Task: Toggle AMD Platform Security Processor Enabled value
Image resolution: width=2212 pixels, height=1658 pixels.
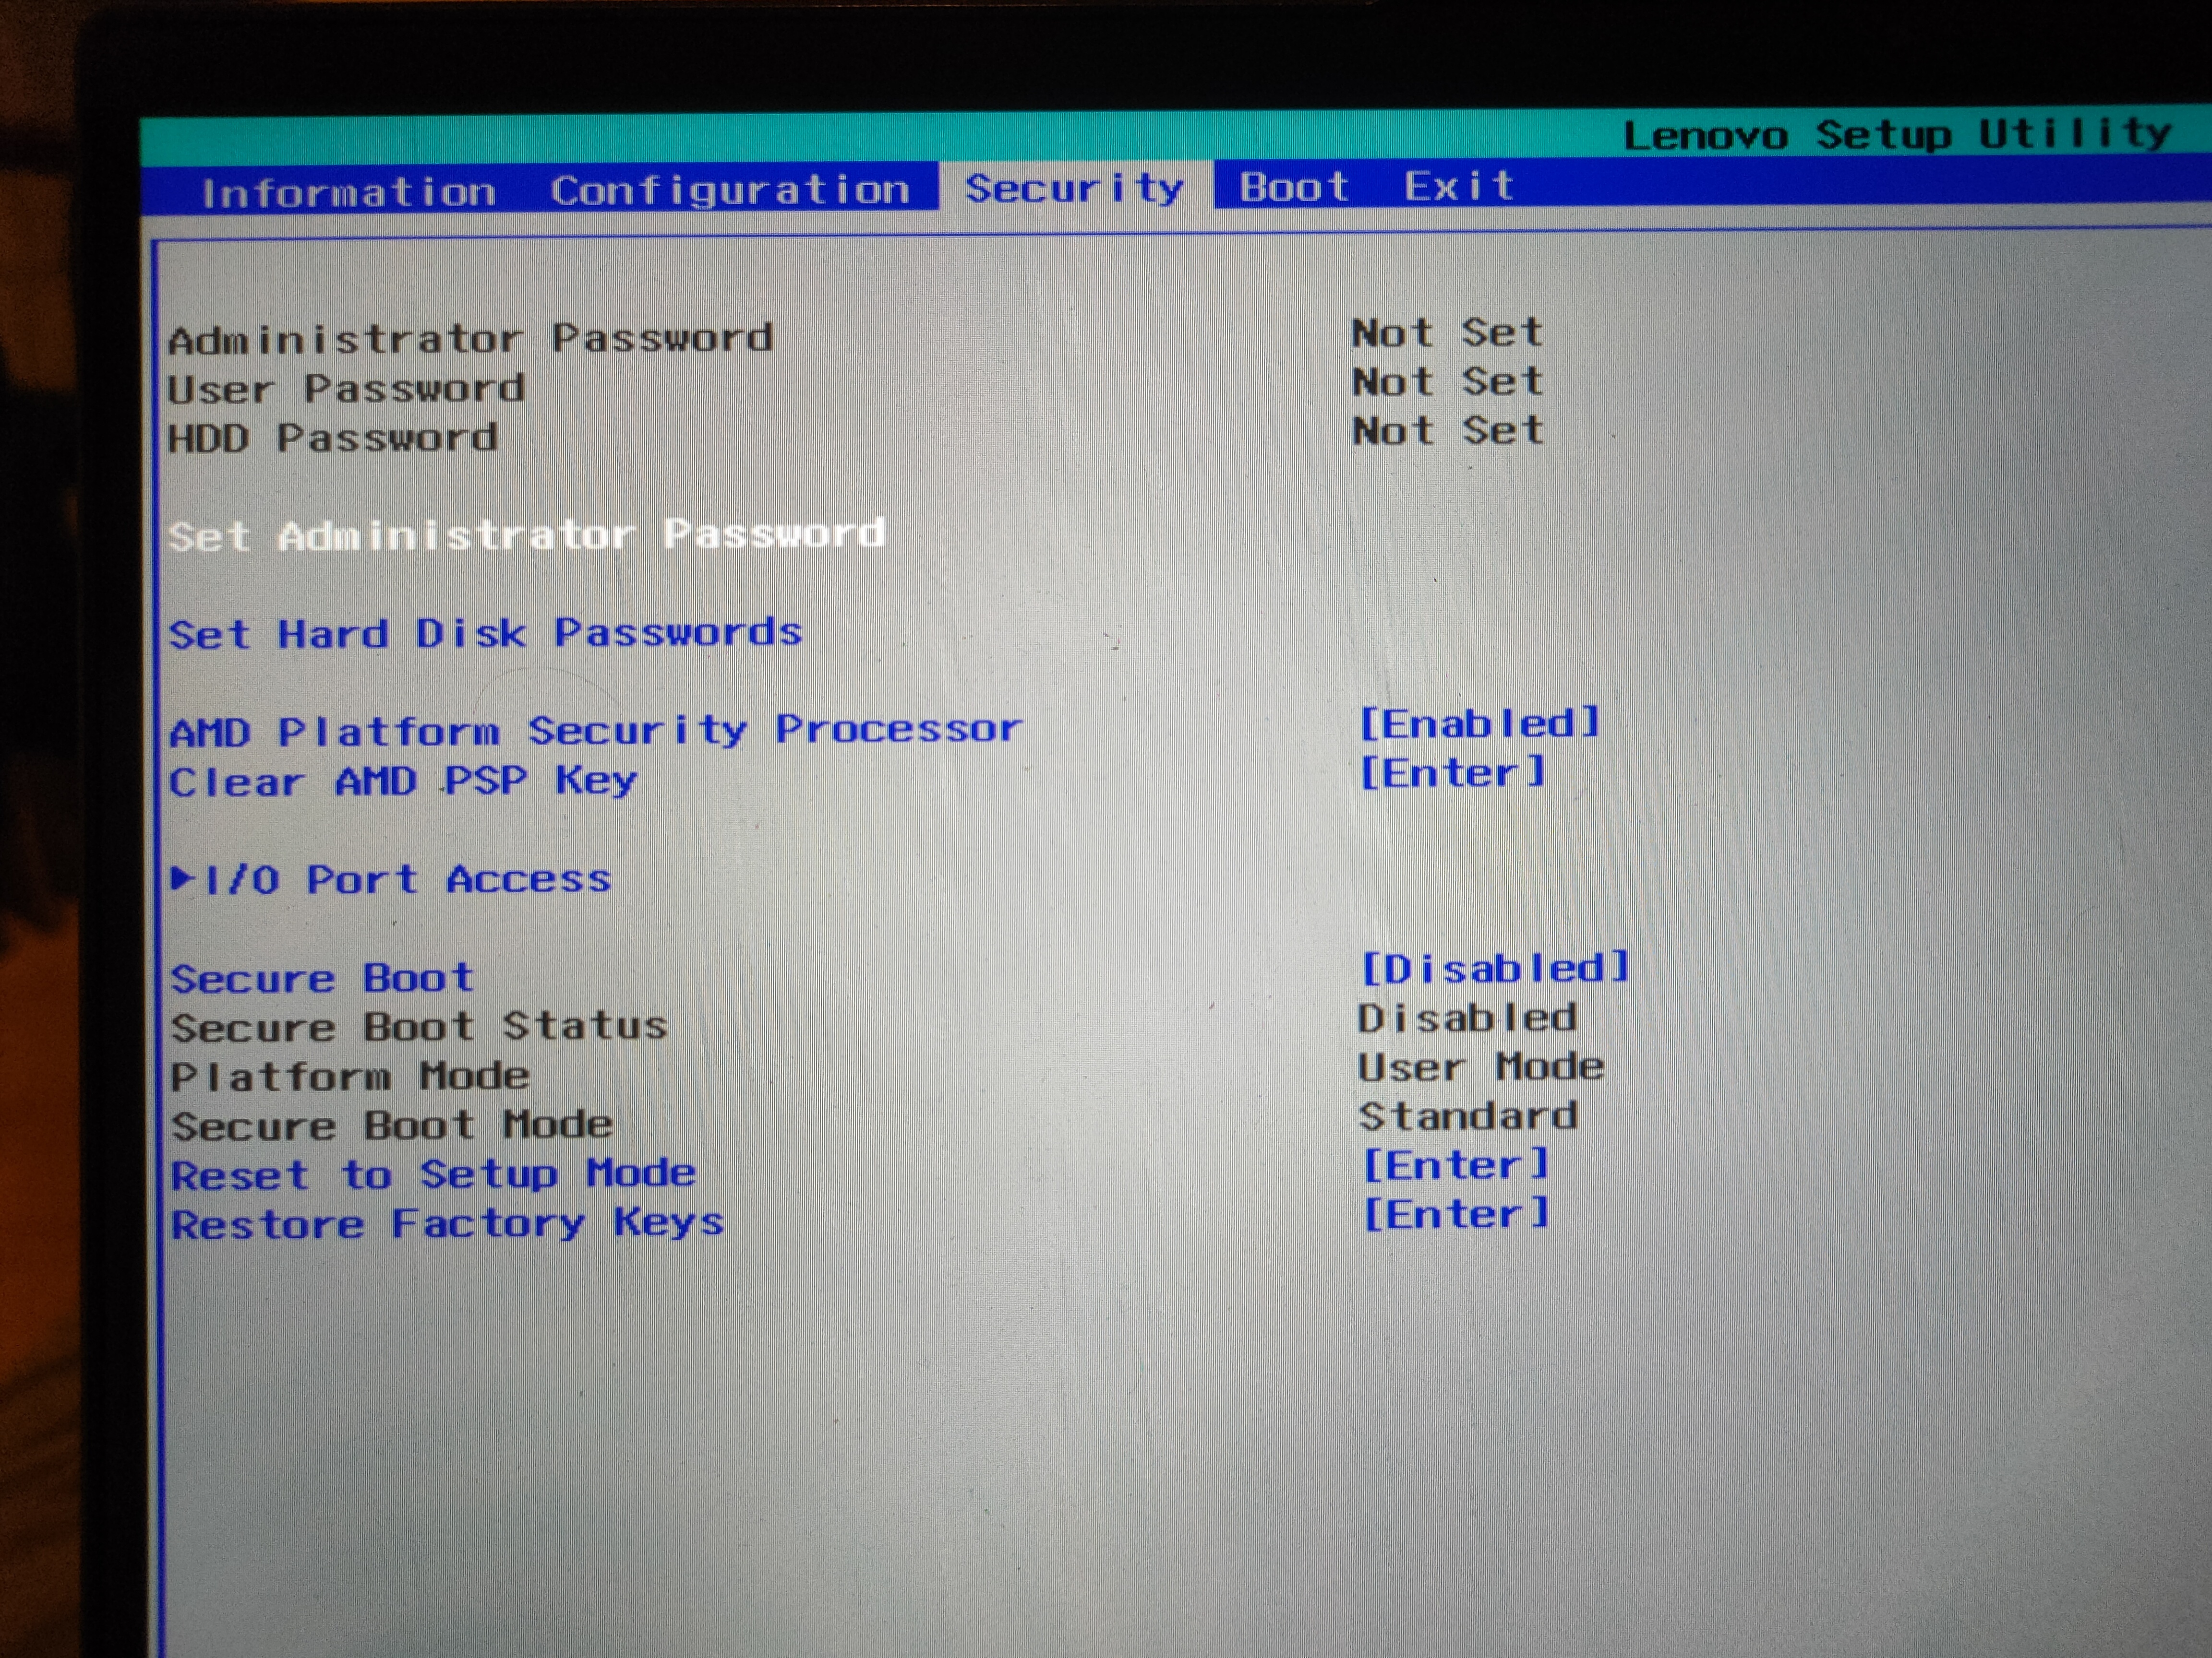Action: (1480, 722)
